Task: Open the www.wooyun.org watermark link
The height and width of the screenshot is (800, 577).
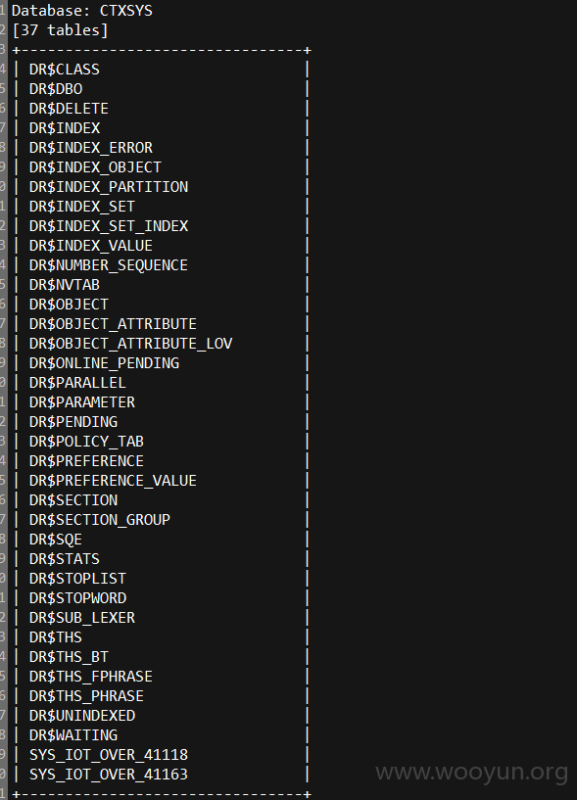Action: pyautogui.click(x=472, y=773)
